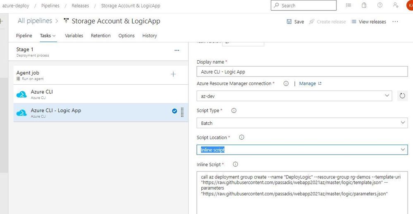Open the help question mark icon
Viewport: 413px width, 214px height.
(x=380, y=5)
